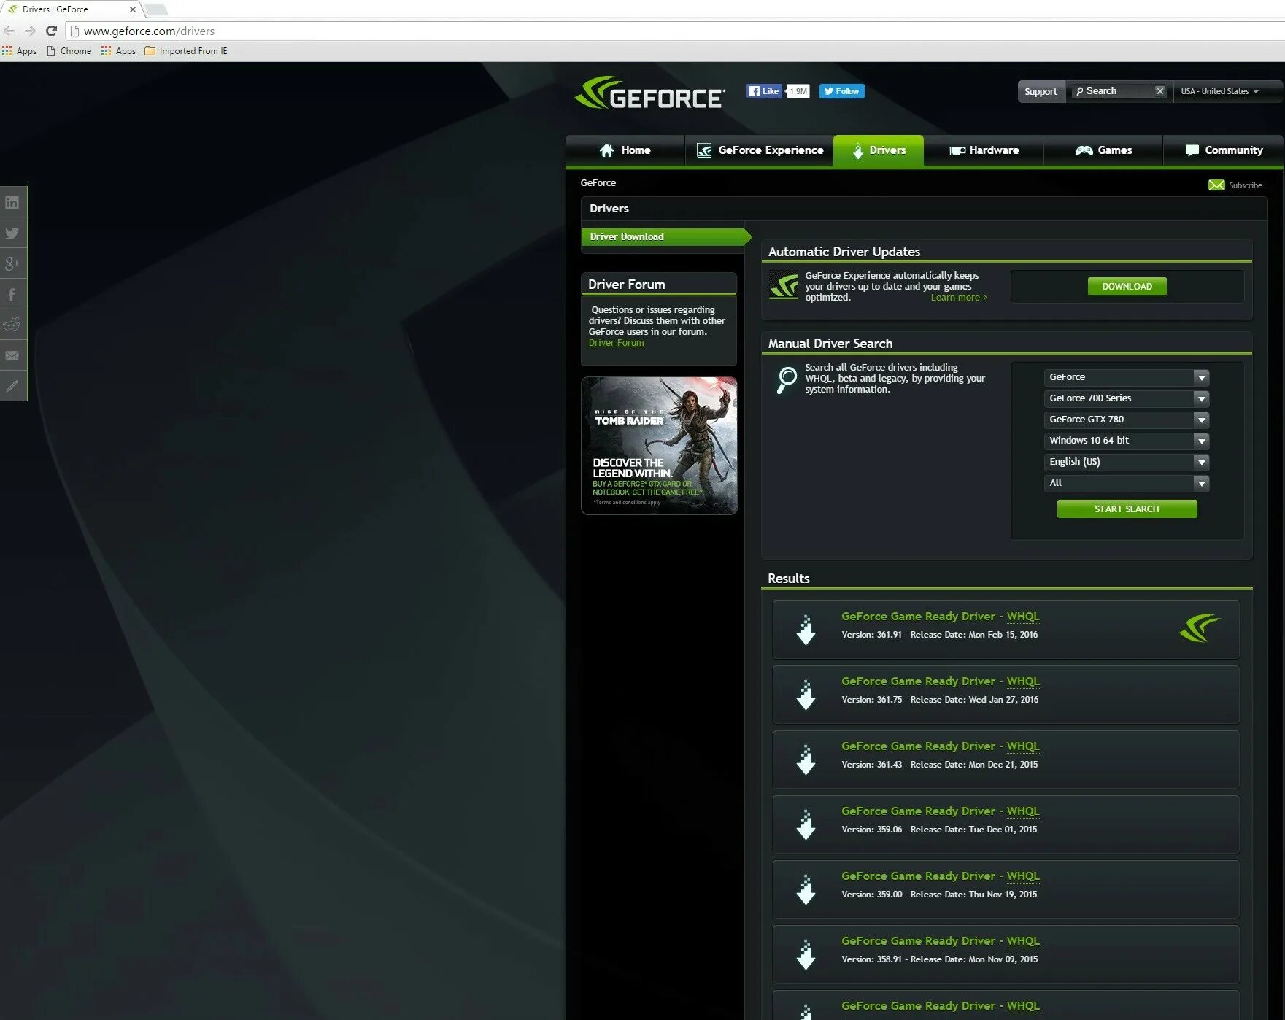Open the GeForce product type dropdown

coord(1127,377)
